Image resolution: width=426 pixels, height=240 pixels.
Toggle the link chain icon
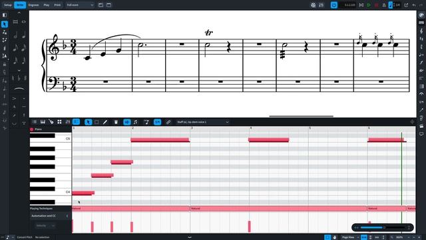(x=168, y=122)
